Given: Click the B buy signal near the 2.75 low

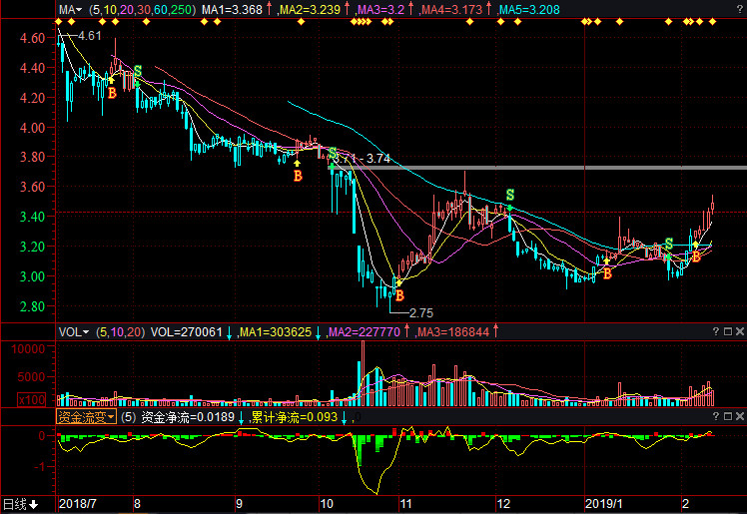Looking at the screenshot, I should (x=399, y=295).
